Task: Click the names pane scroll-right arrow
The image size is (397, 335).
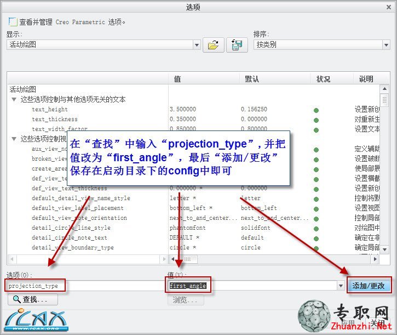Action: 164,259
